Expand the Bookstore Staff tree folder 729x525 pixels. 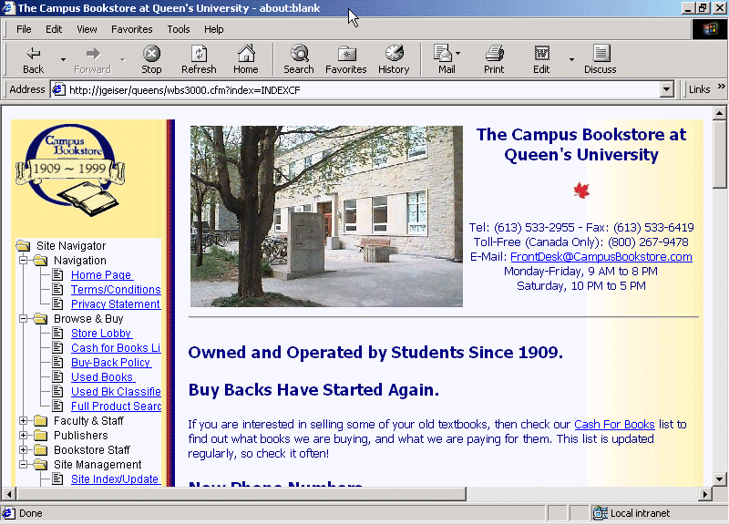[23, 449]
